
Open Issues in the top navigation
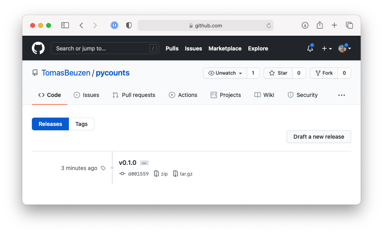pos(193,48)
